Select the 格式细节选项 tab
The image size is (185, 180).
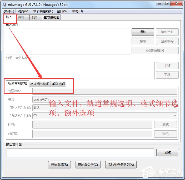pos(40,84)
